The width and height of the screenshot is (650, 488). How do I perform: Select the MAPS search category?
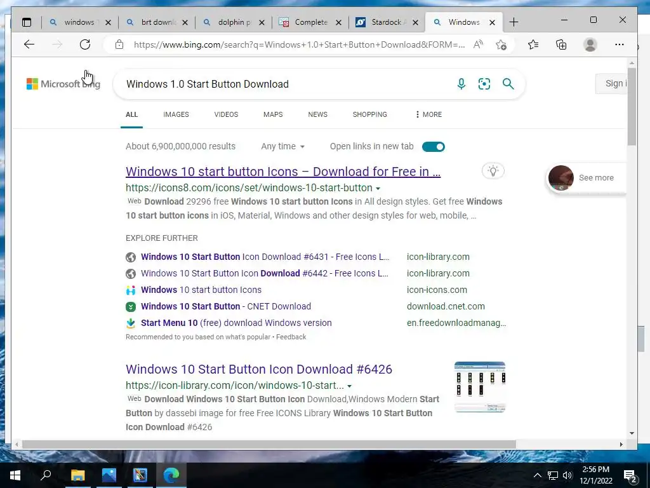[x=273, y=114]
